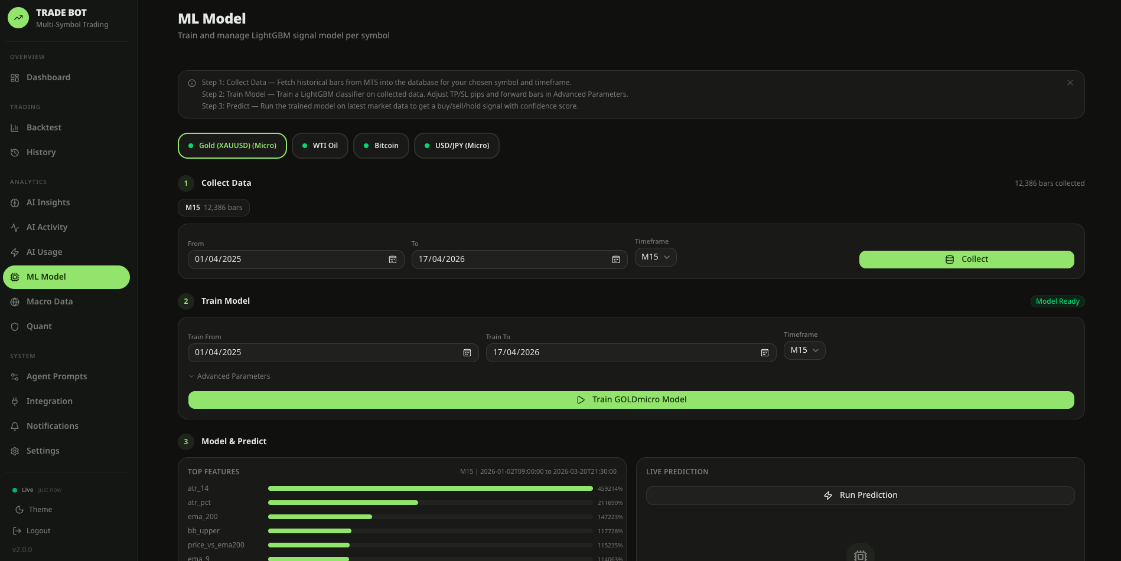
Task: Click the info icon in steps banner
Action: 192,83
